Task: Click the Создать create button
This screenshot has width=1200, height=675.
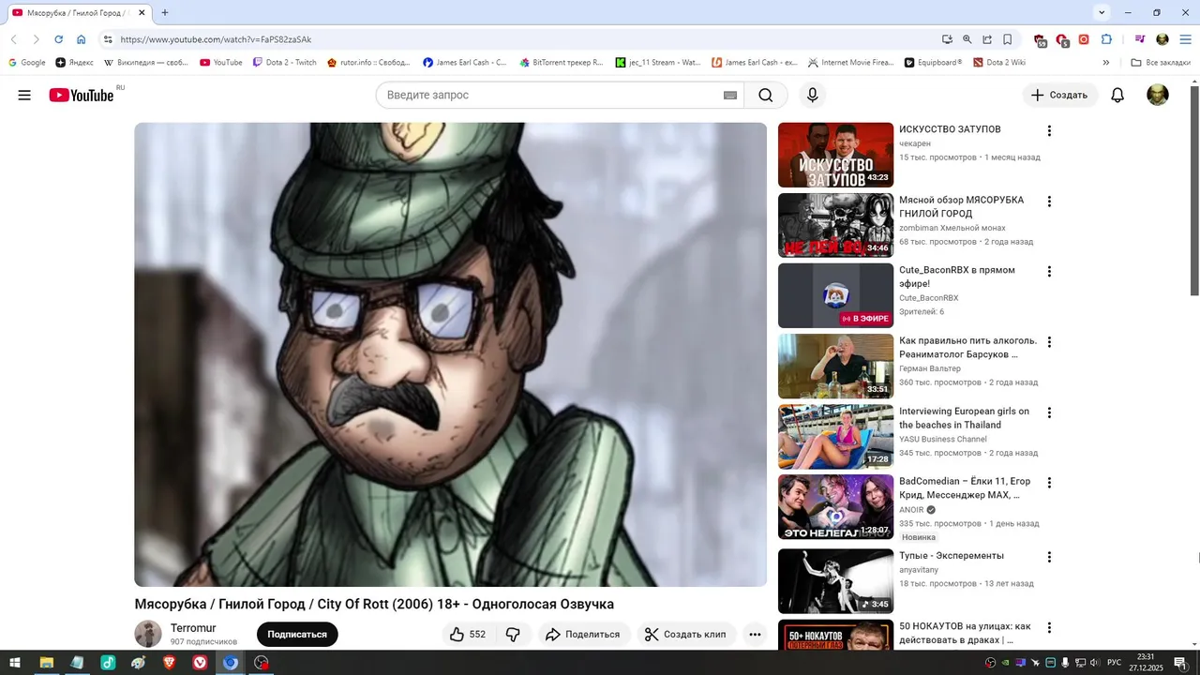Action: click(1059, 95)
